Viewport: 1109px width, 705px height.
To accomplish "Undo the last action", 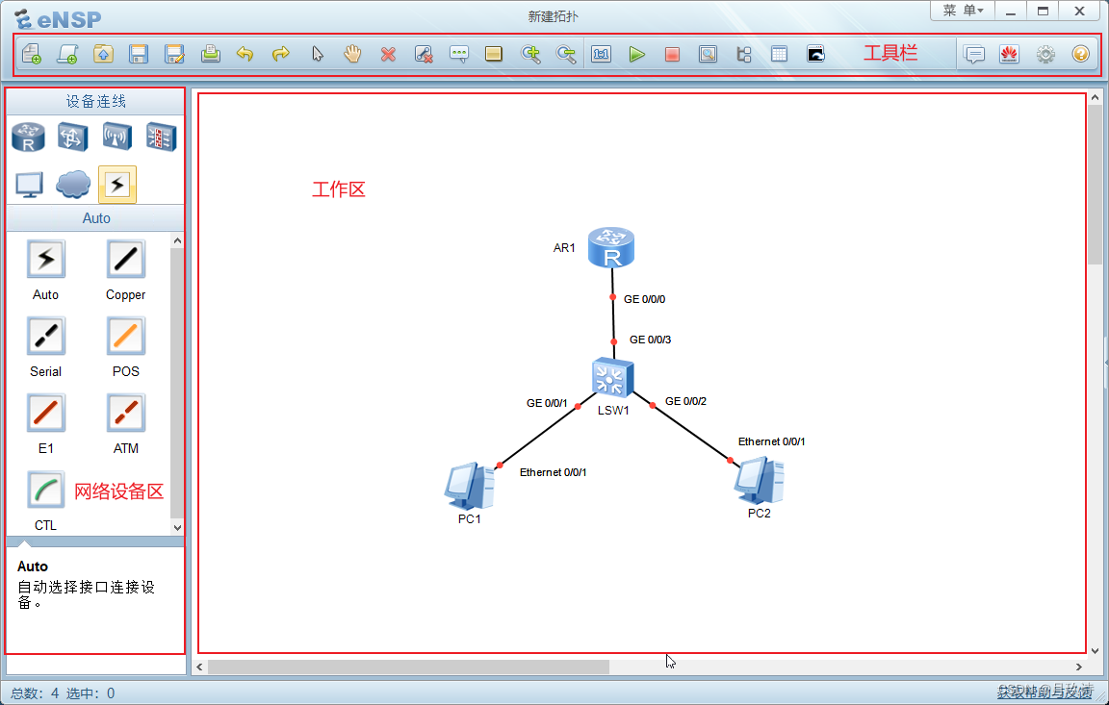I will point(245,54).
